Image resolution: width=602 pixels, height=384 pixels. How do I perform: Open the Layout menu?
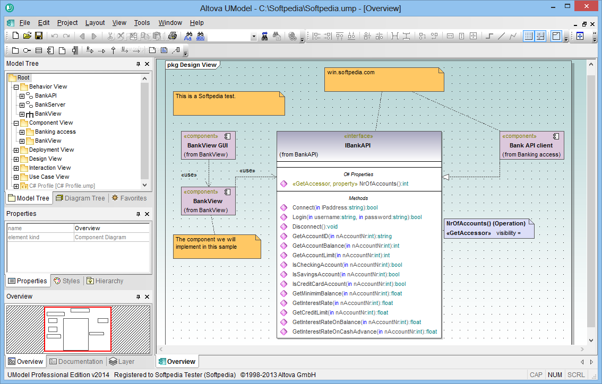pos(95,23)
